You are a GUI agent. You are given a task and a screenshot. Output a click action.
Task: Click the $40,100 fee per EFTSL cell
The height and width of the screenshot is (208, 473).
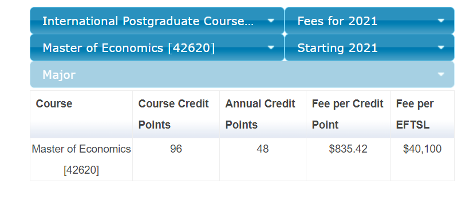[423, 159]
